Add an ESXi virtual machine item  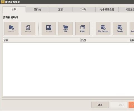click(82, 28)
